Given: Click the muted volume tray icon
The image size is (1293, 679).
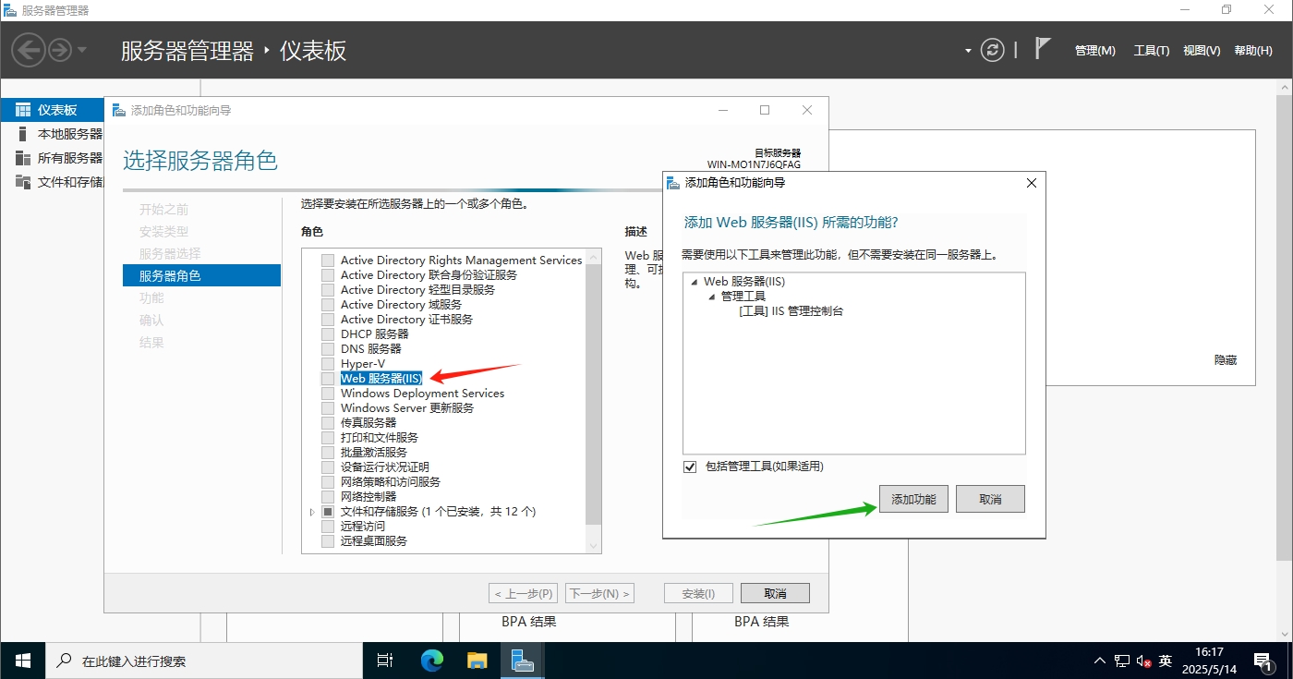Looking at the screenshot, I should click(1144, 661).
